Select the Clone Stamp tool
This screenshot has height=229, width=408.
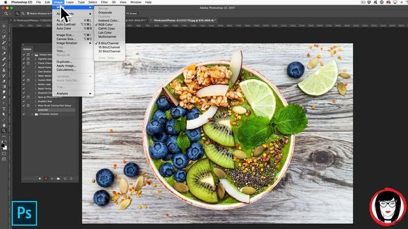[4, 70]
